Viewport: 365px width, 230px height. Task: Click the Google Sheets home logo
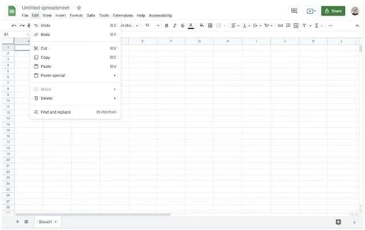(x=11, y=11)
